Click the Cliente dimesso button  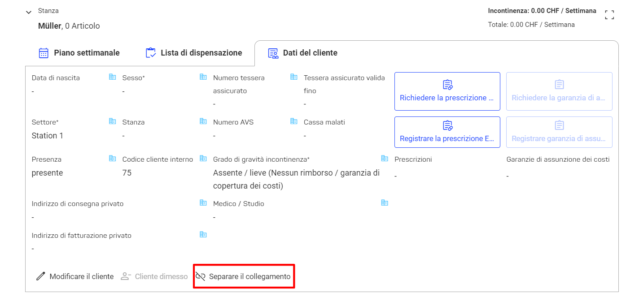point(154,276)
